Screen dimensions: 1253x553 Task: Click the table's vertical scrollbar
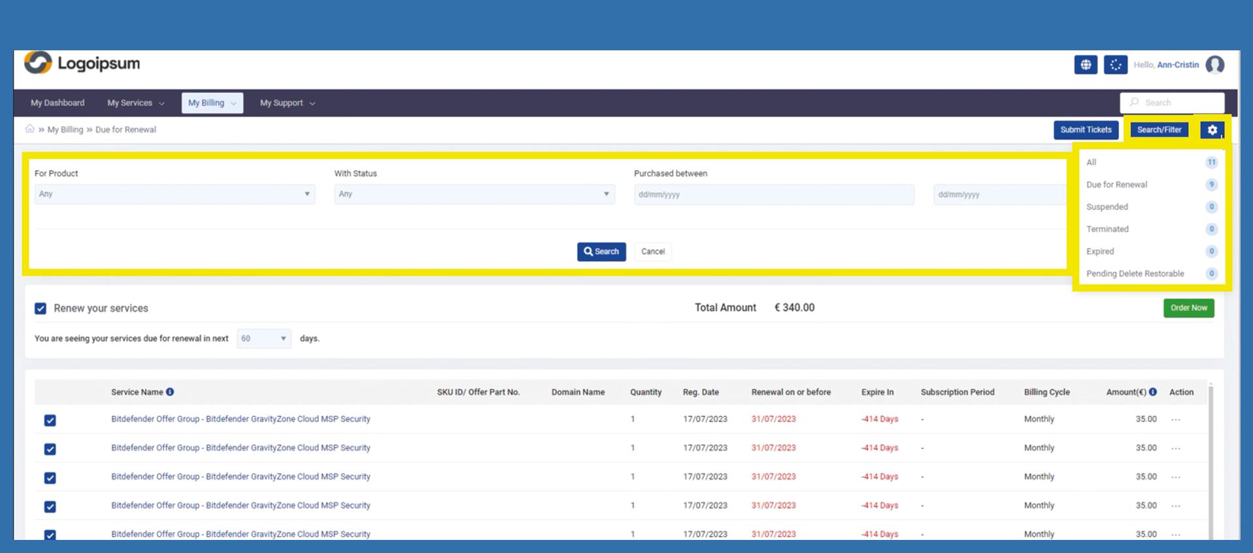point(1211,458)
